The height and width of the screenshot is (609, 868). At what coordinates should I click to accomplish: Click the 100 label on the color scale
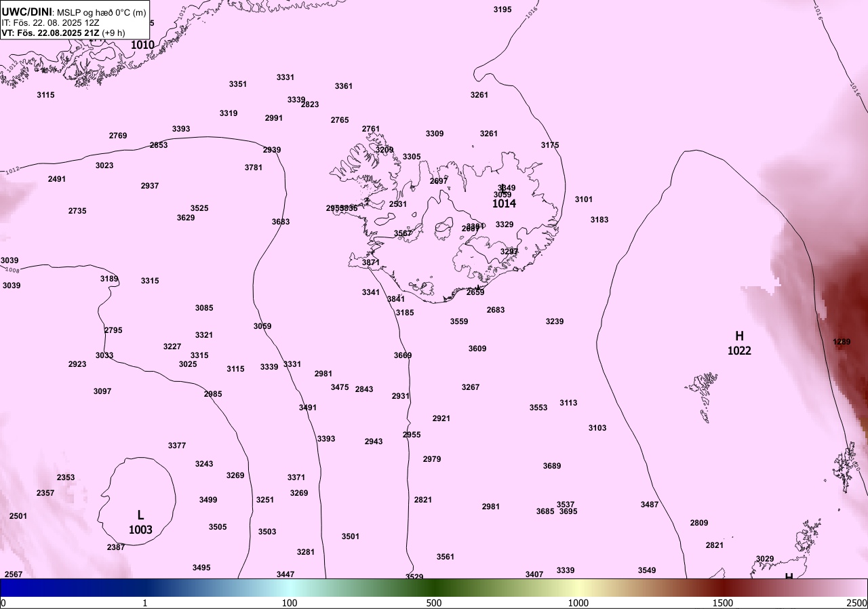290,603
